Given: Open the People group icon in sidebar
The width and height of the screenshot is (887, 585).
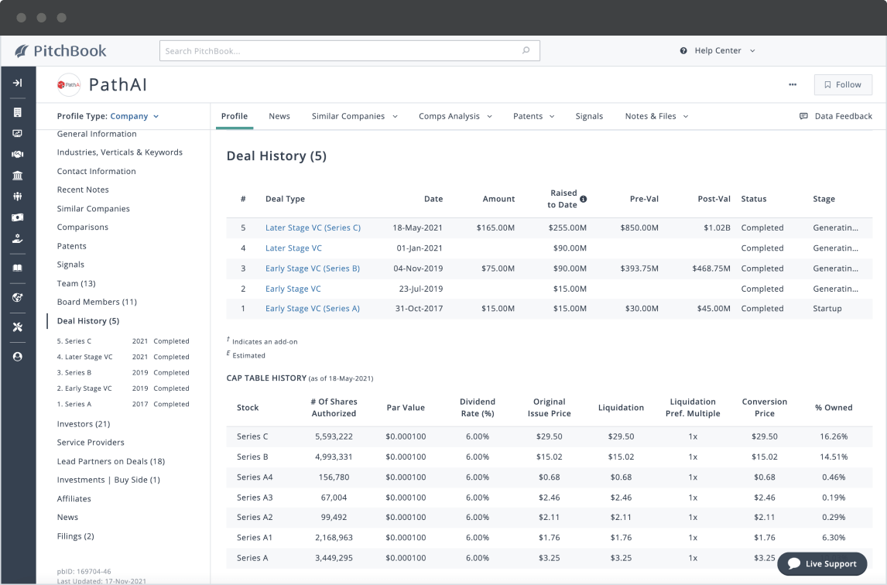Looking at the screenshot, I should click(x=18, y=197).
